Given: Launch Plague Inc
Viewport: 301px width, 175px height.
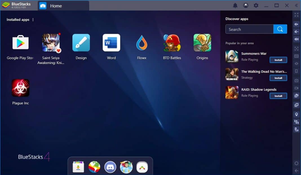Looking at the screenshot, I should click(20, 88).
